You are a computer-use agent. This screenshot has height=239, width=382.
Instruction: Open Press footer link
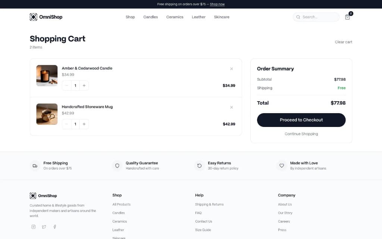pyautogui.click(x=282, y=230)
